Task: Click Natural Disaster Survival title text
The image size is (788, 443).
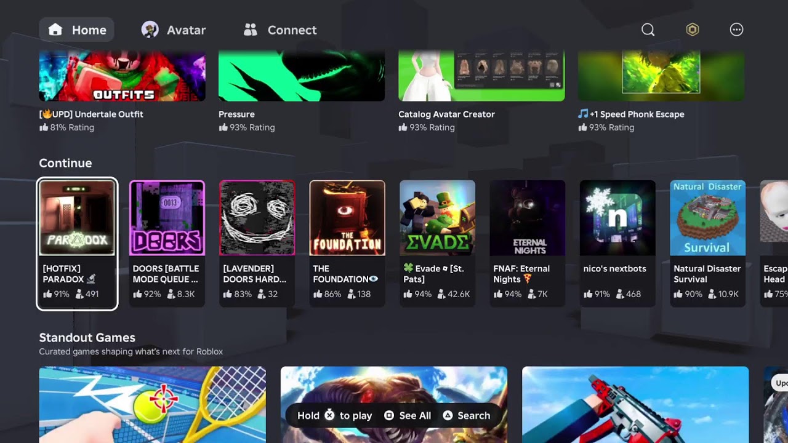Action: tap(707, 274)
